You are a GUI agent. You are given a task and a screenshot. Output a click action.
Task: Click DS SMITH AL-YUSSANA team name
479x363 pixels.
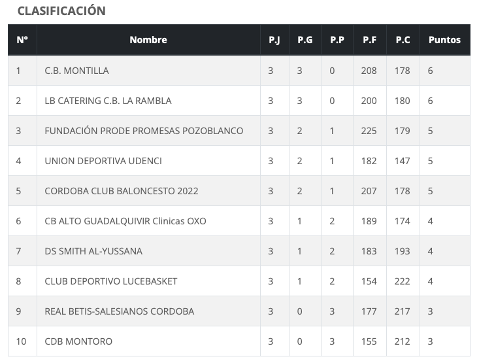[93, 251]
